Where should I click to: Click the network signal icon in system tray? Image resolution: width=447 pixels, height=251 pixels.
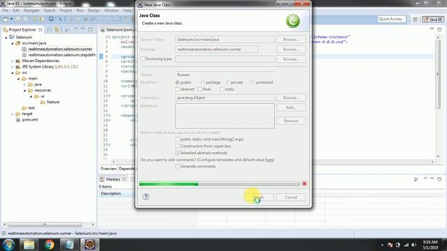coord(406,245)
